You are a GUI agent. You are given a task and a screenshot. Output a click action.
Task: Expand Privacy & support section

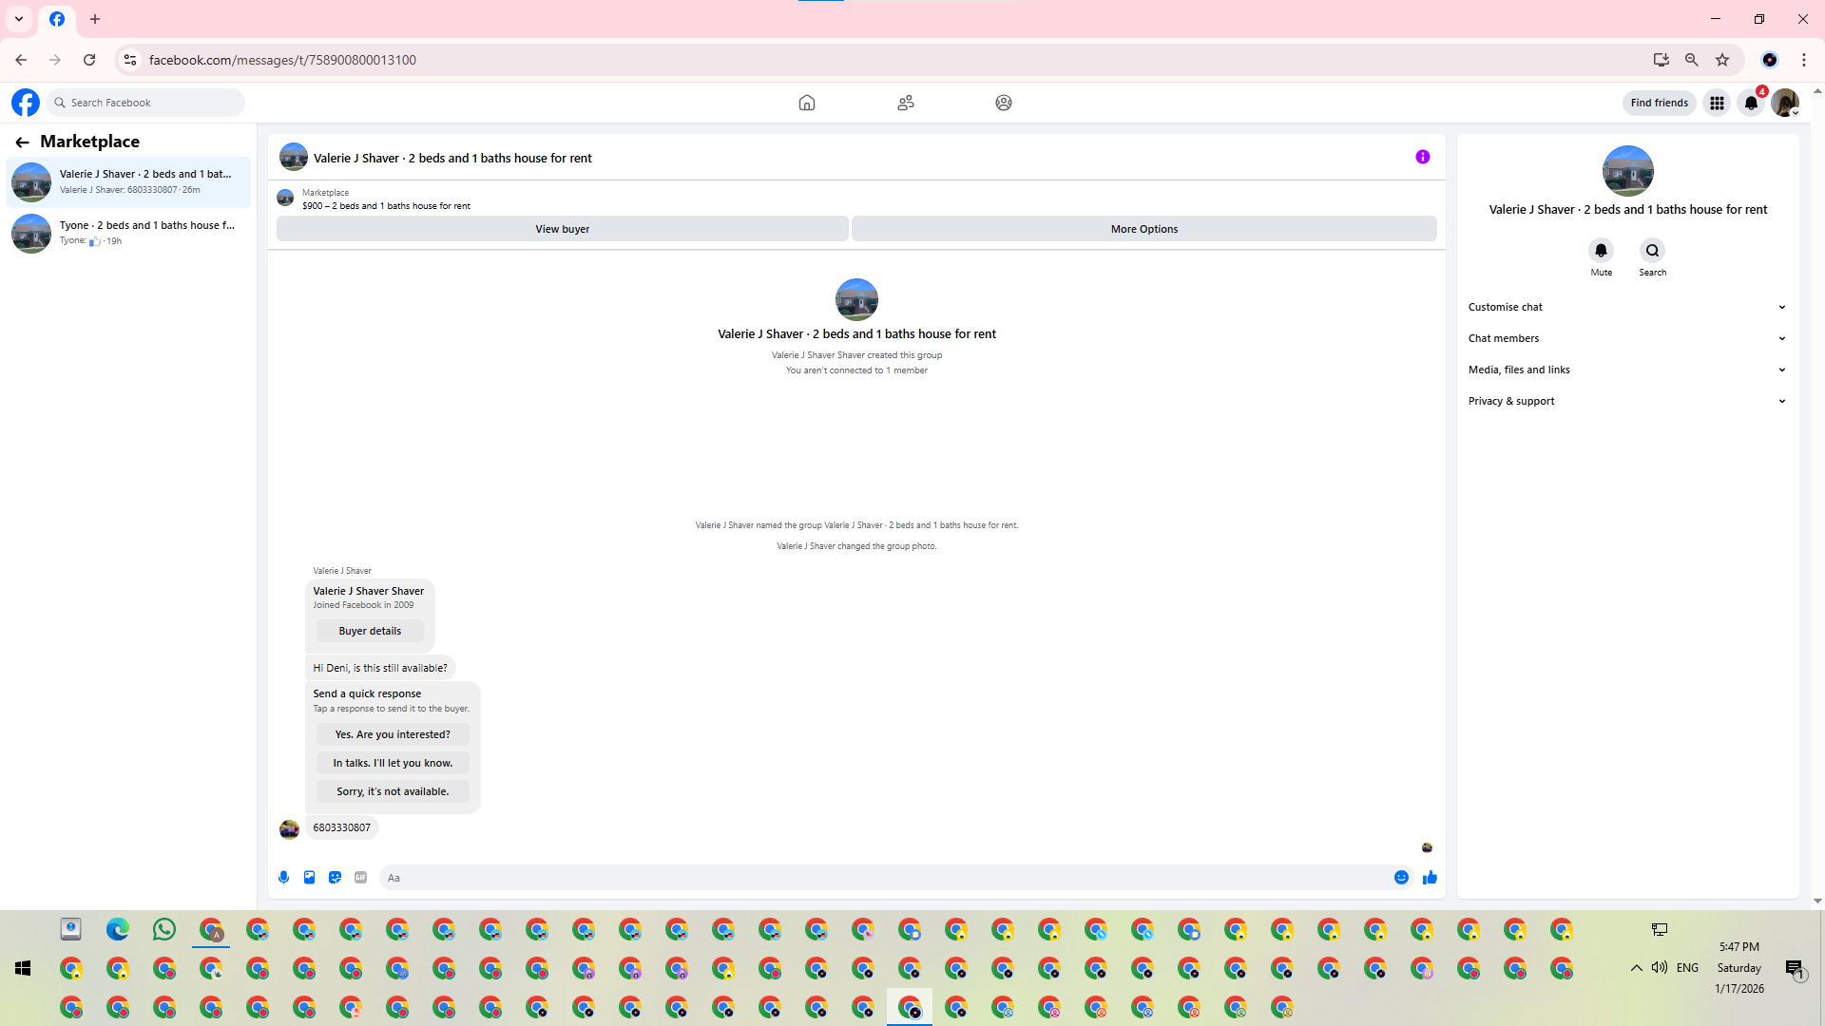[x=1626, y=401]
